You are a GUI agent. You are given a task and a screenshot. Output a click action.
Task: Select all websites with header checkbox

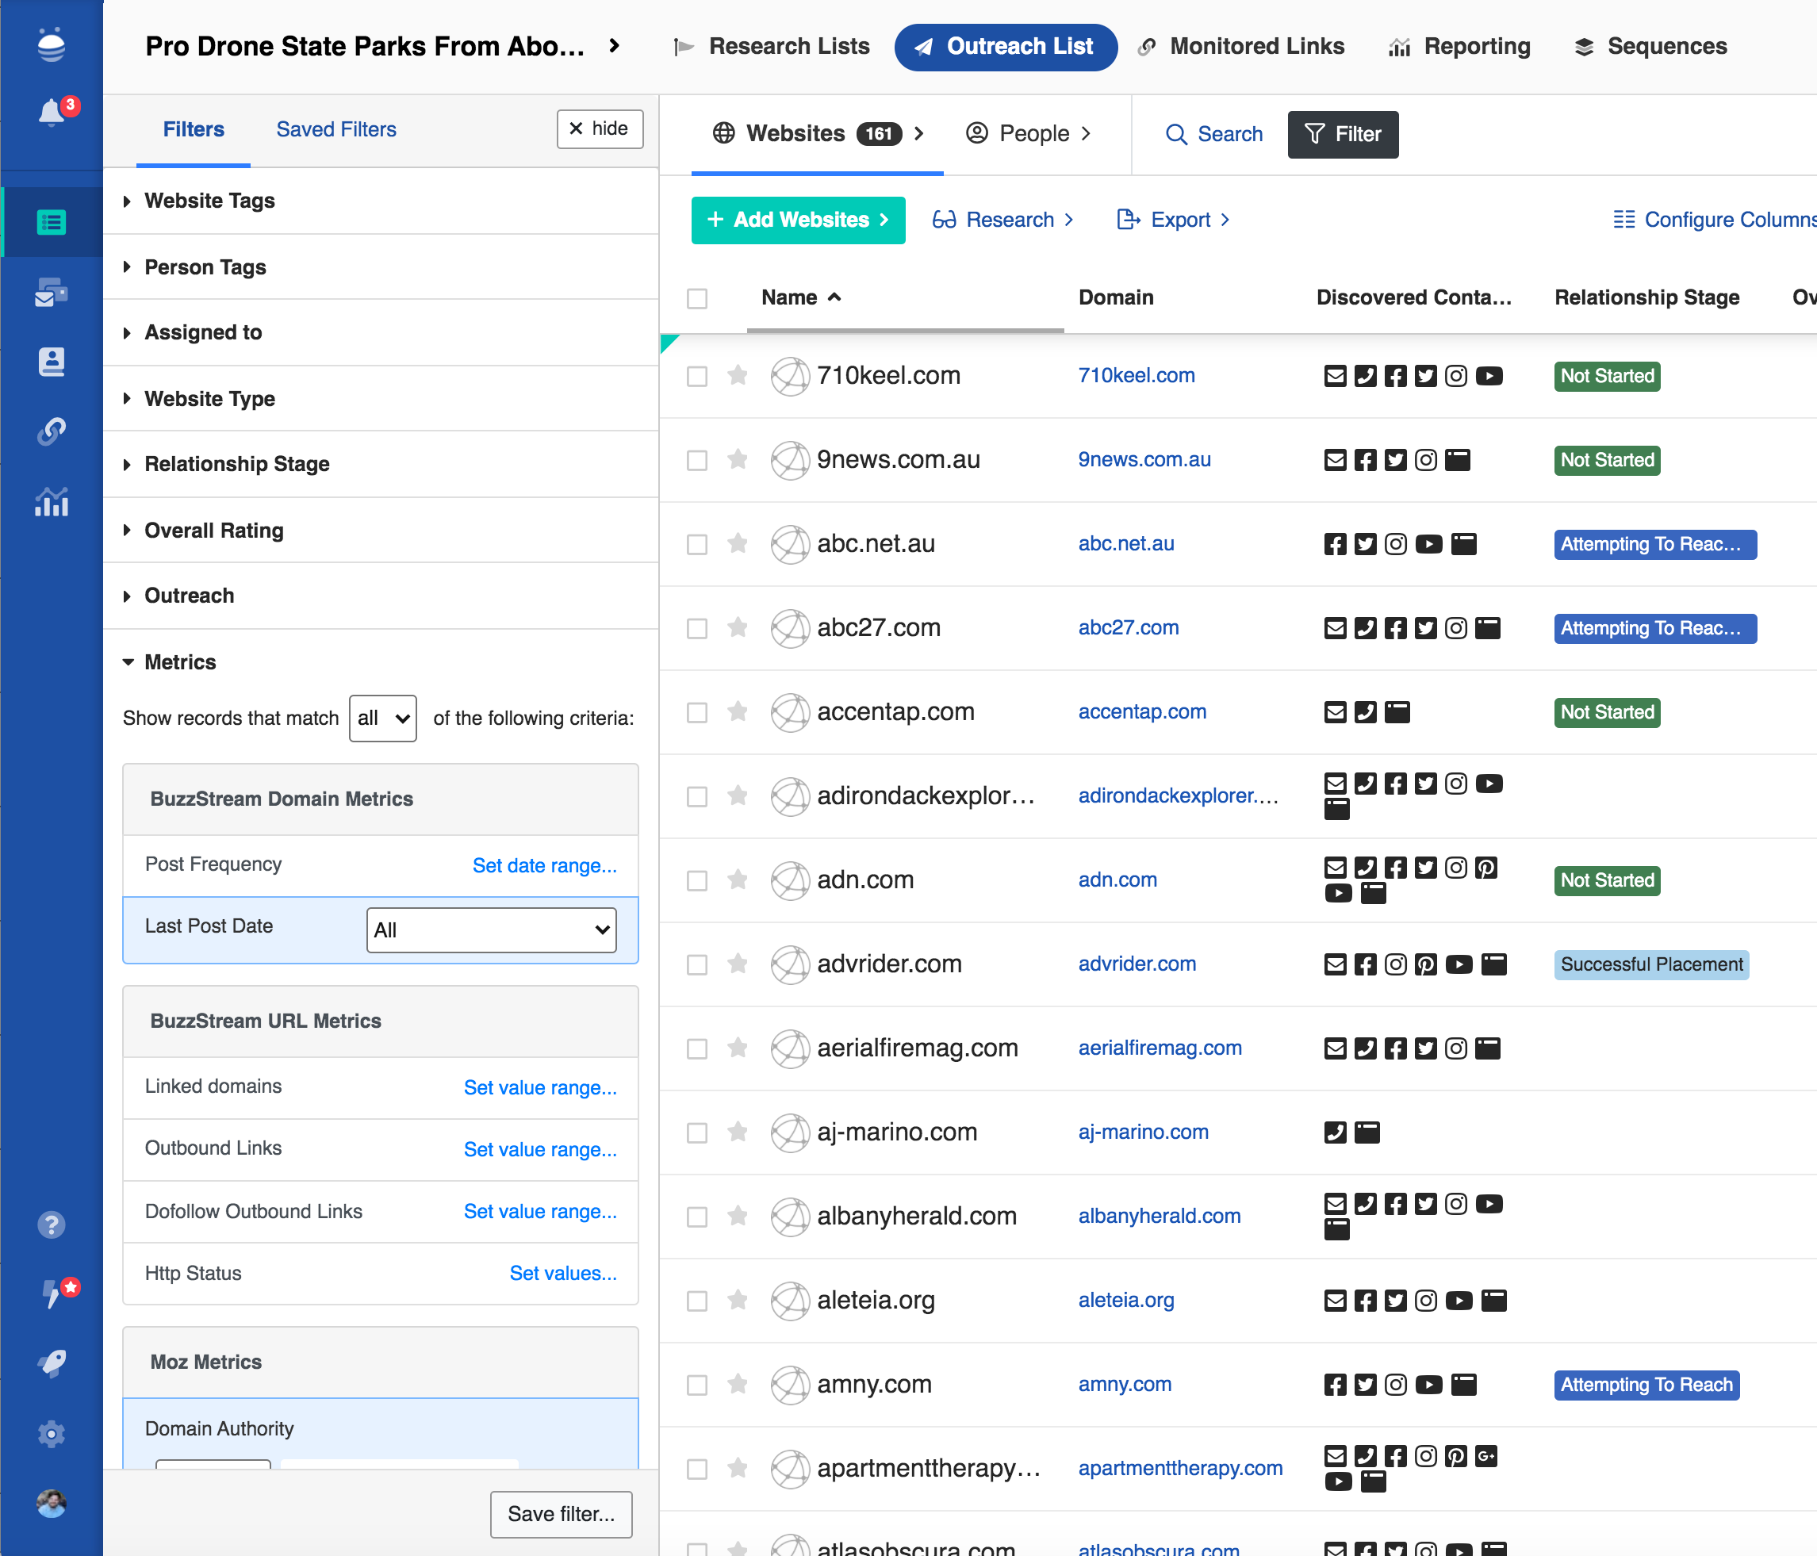(697, 298)
